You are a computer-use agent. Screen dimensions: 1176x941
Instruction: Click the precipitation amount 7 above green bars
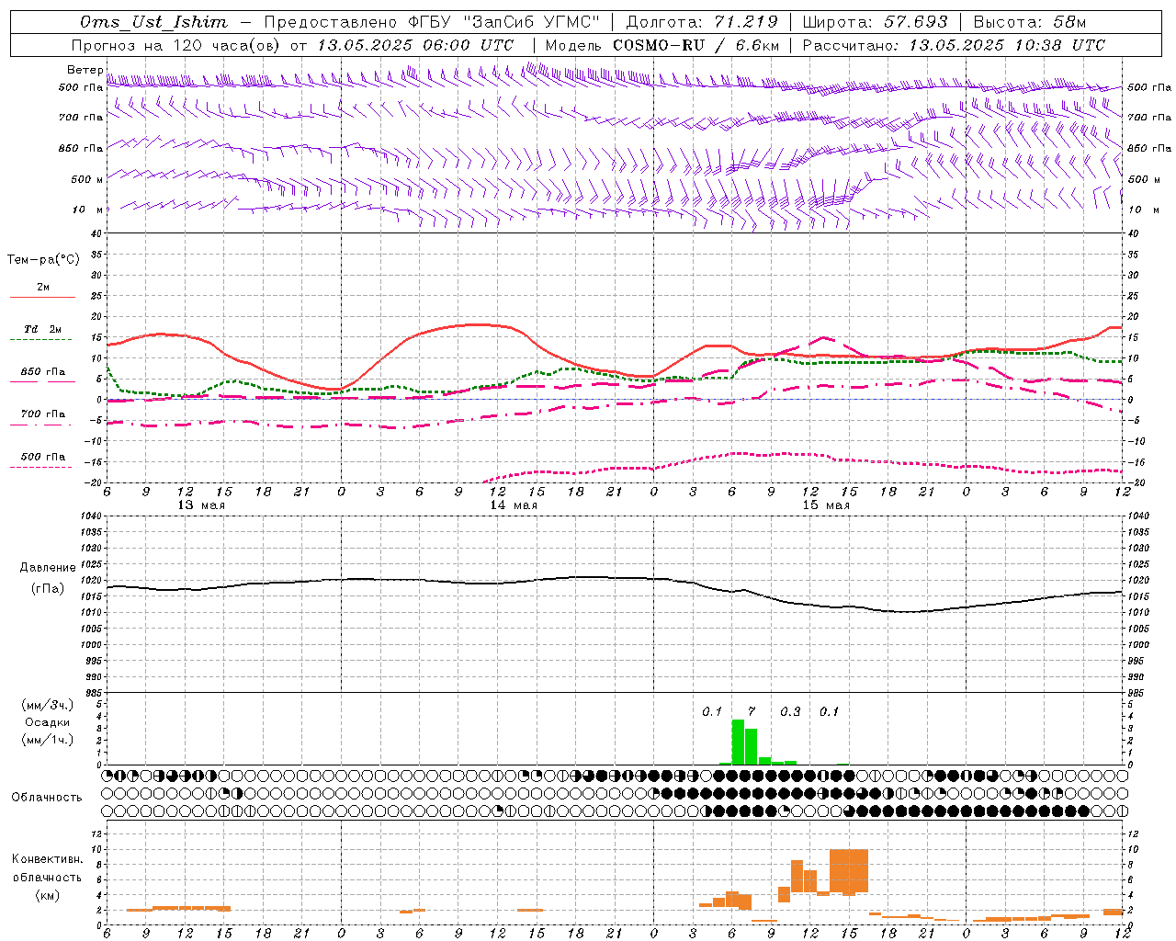click(752, 711)
